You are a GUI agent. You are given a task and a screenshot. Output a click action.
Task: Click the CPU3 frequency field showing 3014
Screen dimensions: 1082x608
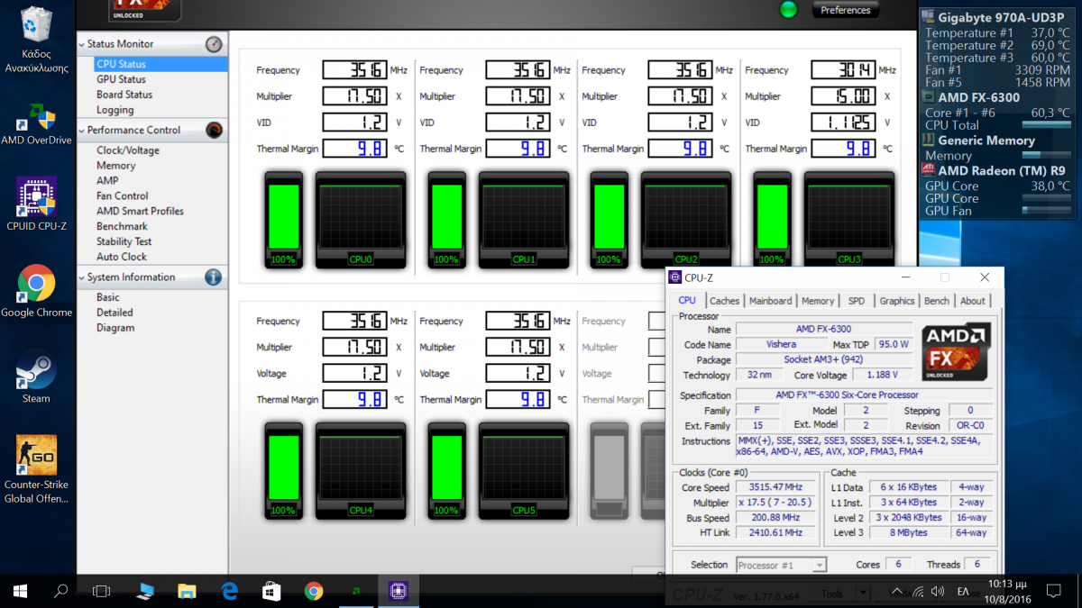point(843,70)
